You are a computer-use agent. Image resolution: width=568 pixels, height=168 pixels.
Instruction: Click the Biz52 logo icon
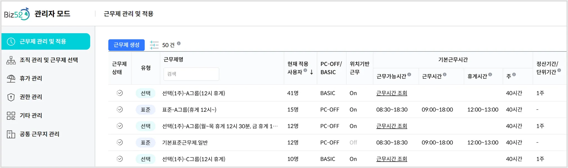[x=17, y=14]
